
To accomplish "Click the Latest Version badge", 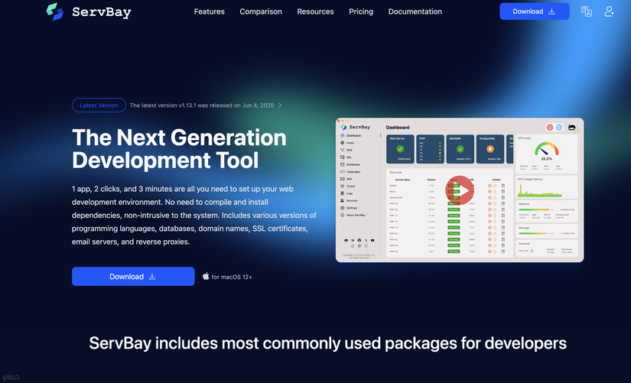I will 99,105.
